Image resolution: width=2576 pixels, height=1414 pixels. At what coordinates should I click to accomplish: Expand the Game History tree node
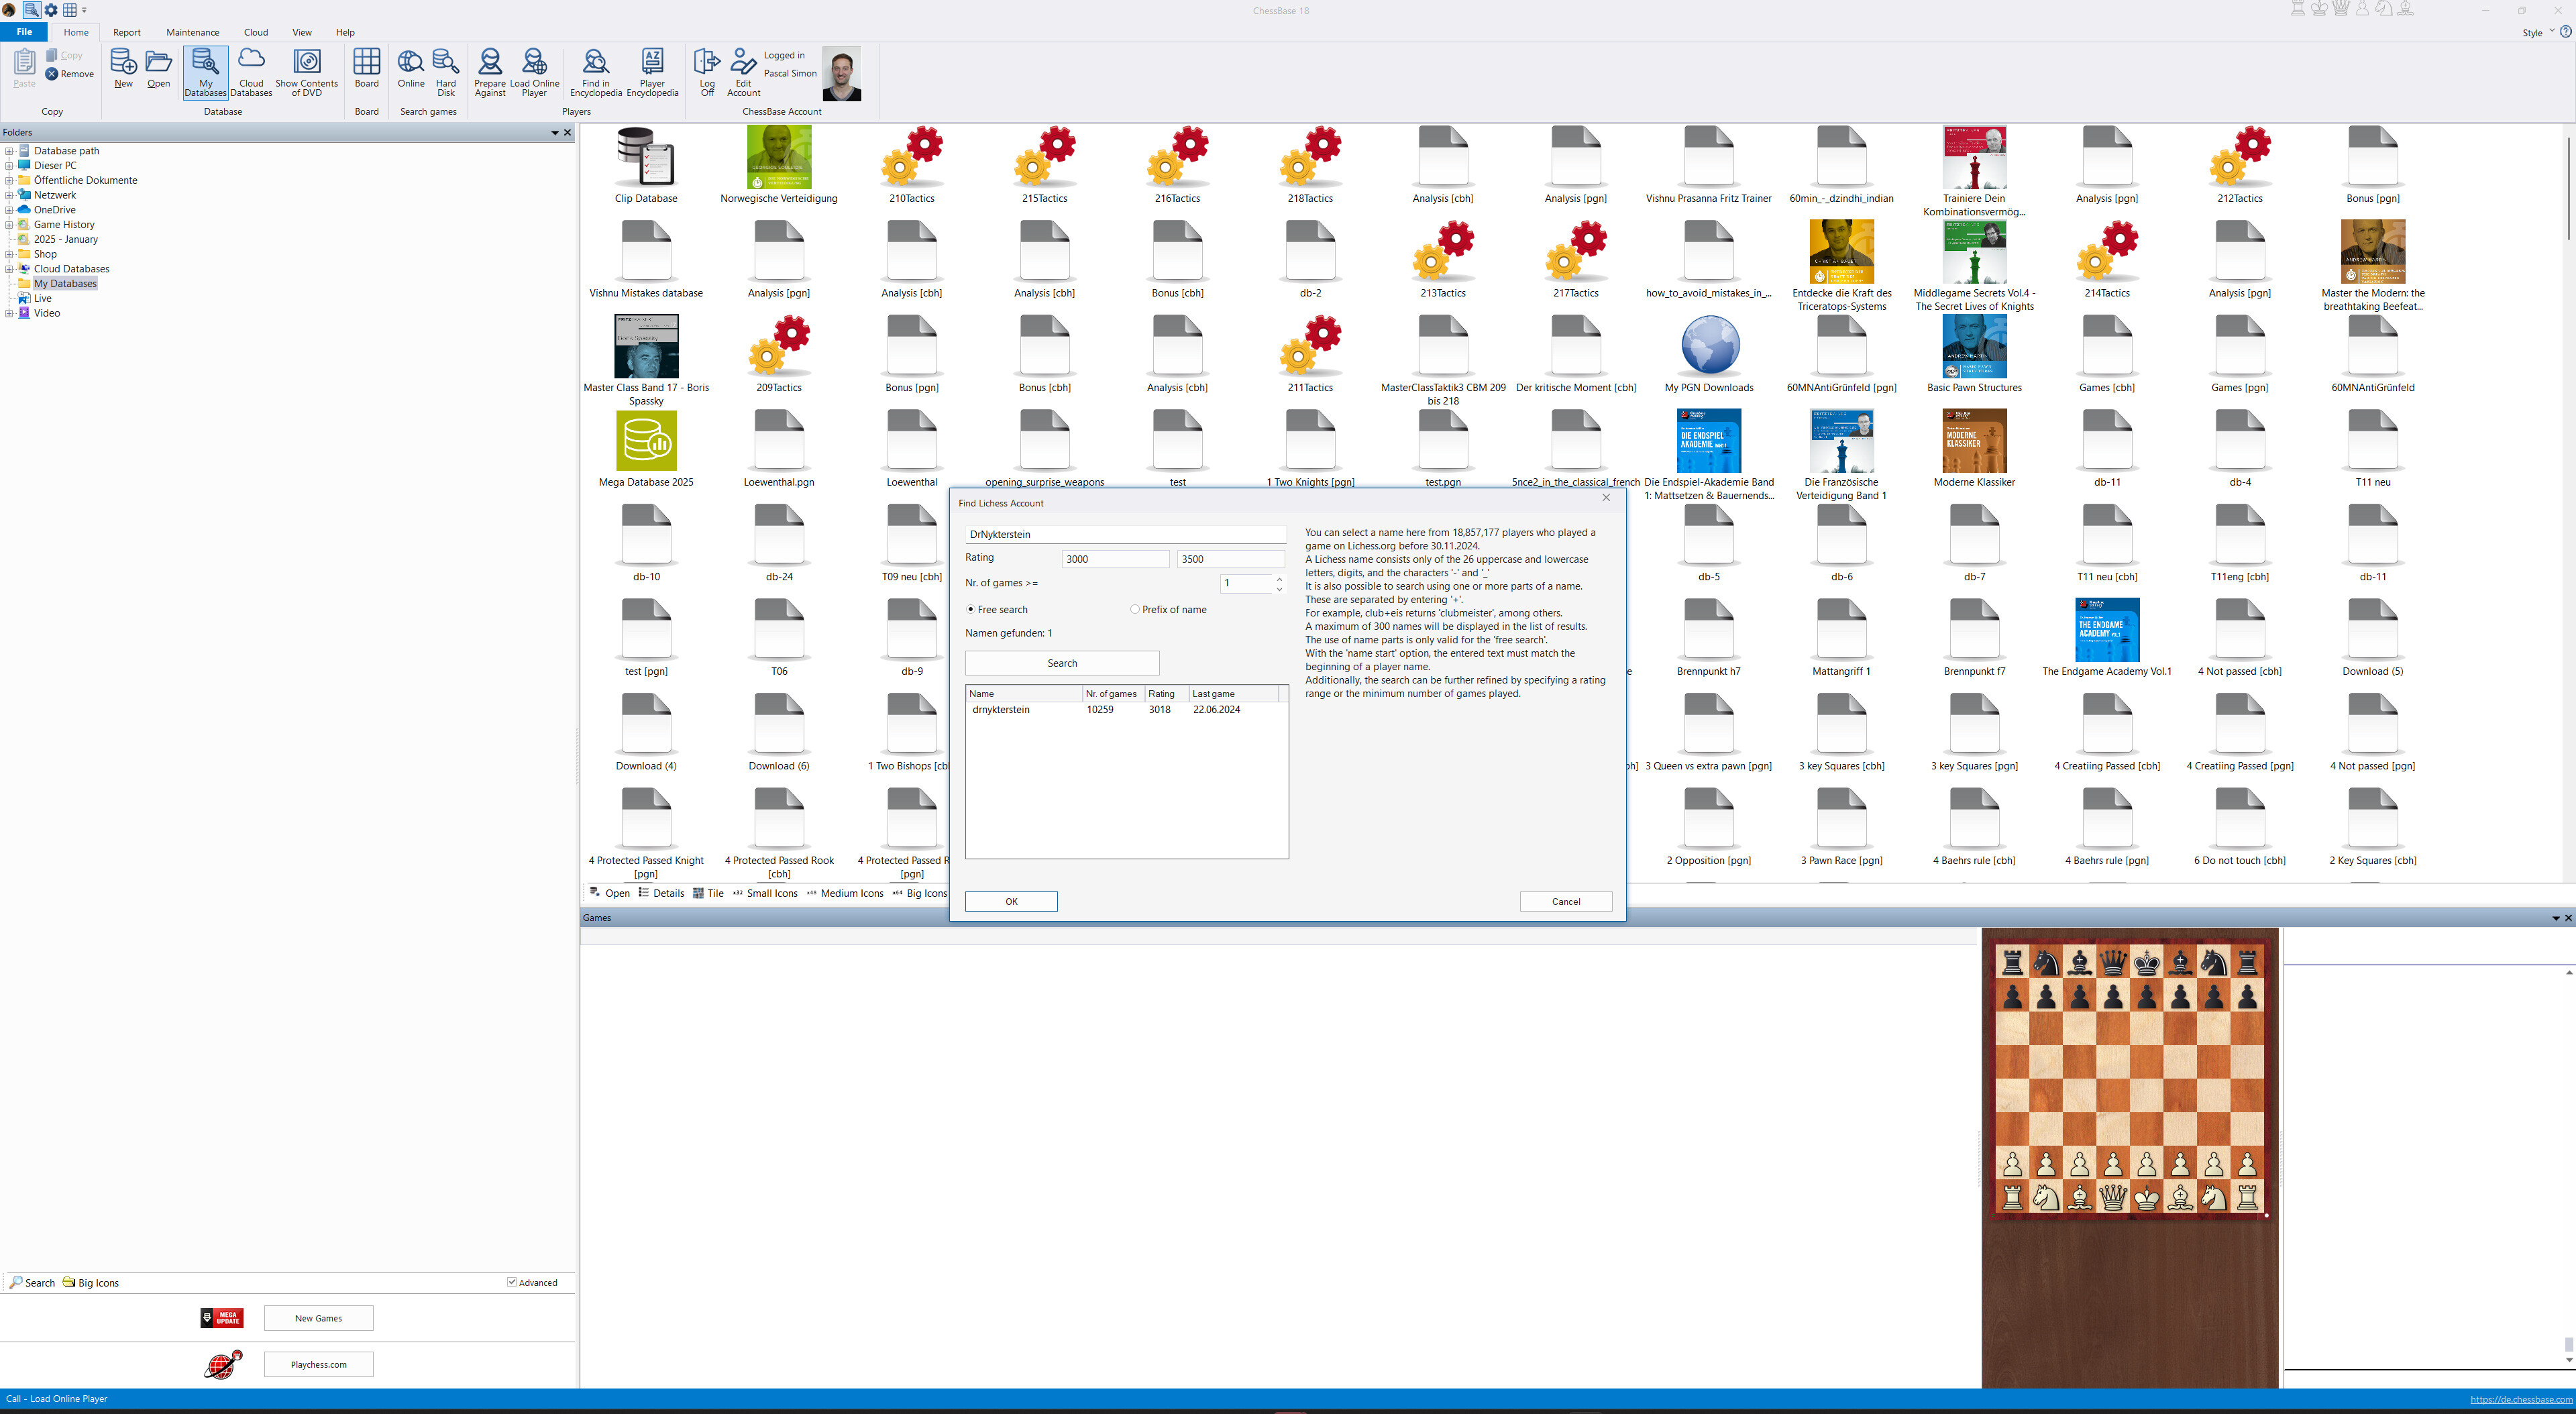(10, 224)
